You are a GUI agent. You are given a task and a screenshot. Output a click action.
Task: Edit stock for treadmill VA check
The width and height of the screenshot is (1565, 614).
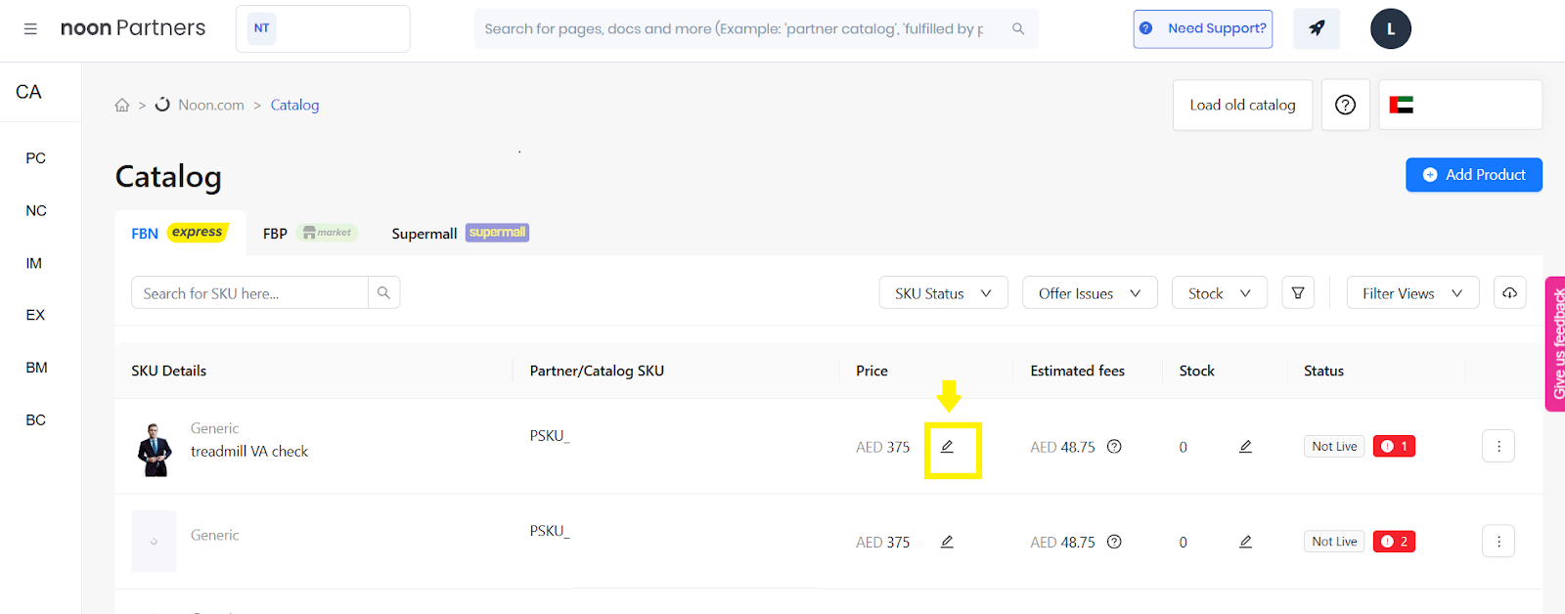tap(1245, 447)
